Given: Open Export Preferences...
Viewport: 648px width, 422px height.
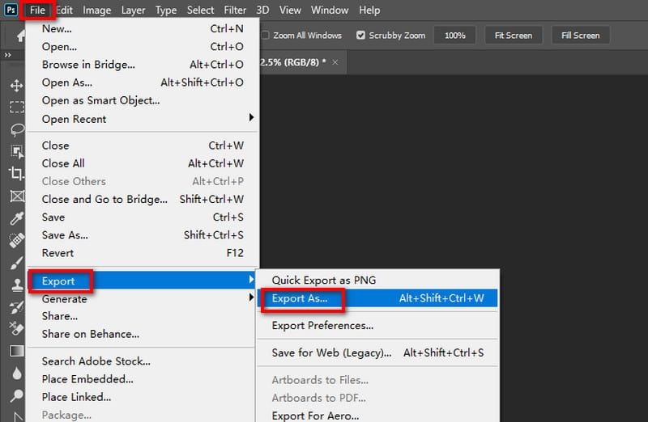Looking at the screenshot, I should click(x=377, y=326).
